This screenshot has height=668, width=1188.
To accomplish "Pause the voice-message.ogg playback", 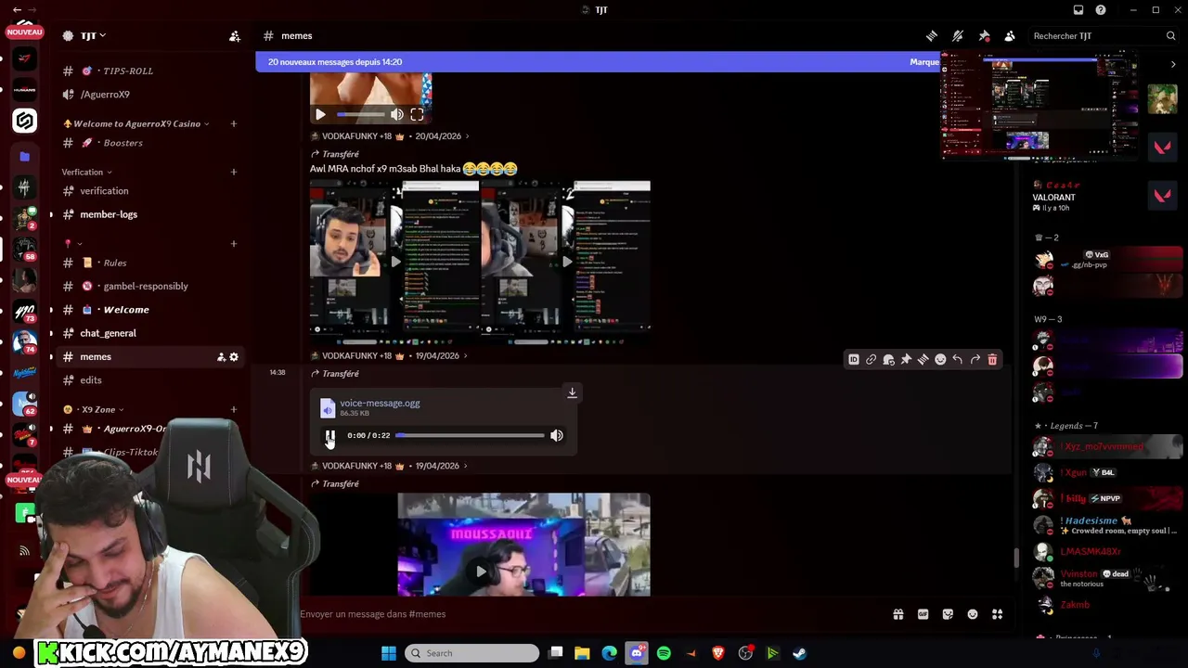I will pos(329,436).
